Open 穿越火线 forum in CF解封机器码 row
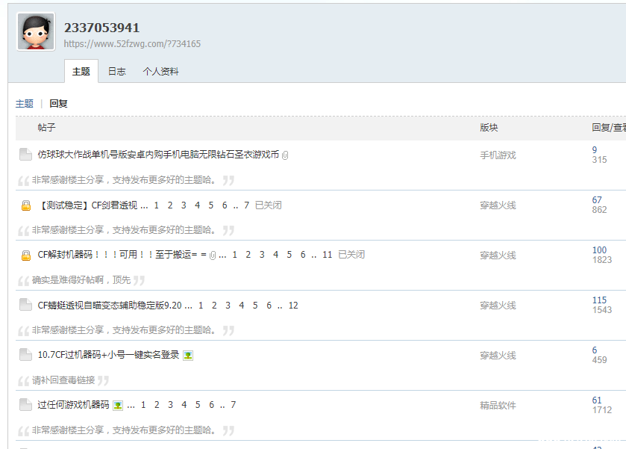Screen dimensions: 626x449 click(498, 255)
